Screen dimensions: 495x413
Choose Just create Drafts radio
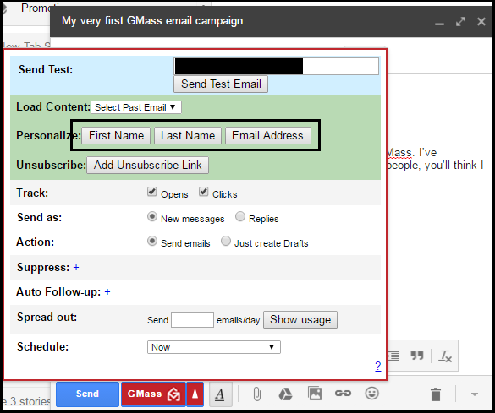pos(226,242)
